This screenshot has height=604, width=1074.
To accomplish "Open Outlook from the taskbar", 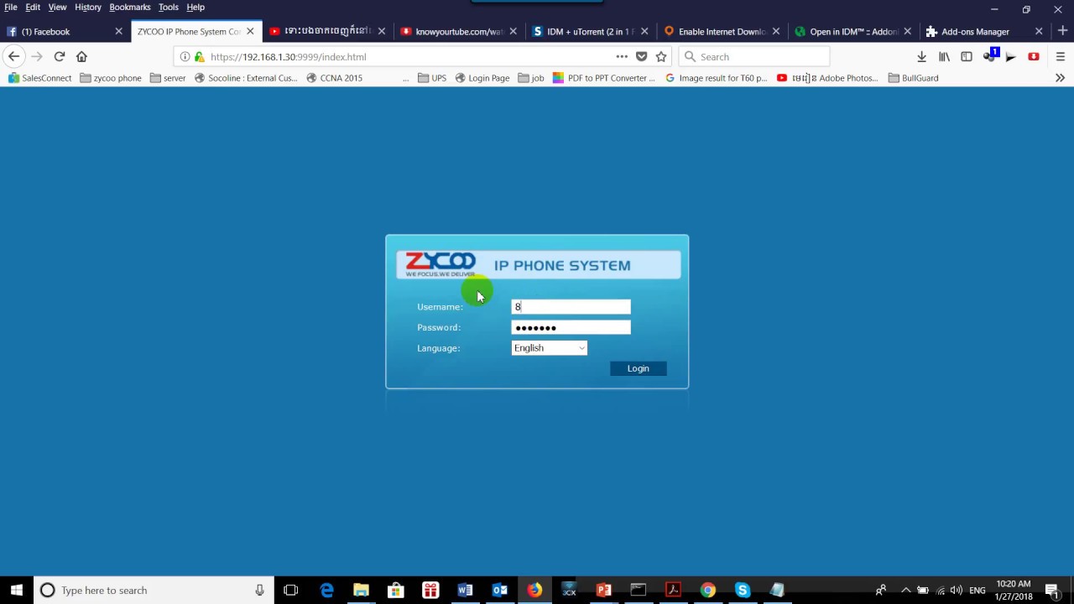I will tap(499, 590).
